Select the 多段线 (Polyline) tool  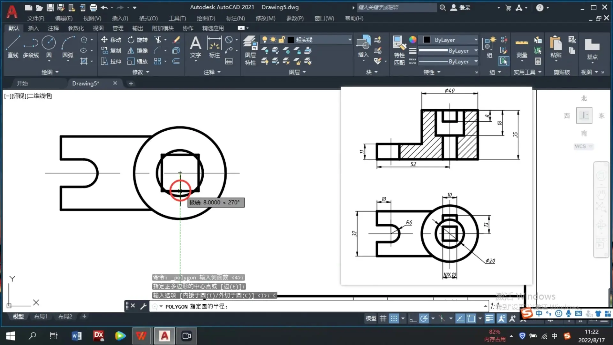pyautogui.click(x=31, y=47)
